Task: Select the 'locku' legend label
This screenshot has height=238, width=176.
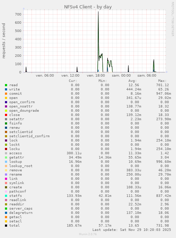Action: click(x=15, y=149)
